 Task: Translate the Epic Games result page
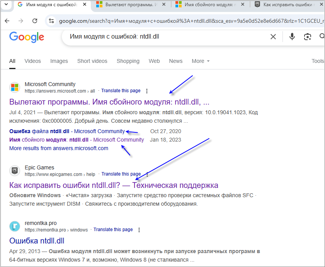121,174
